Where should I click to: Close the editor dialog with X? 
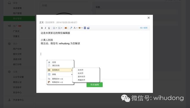148,18
